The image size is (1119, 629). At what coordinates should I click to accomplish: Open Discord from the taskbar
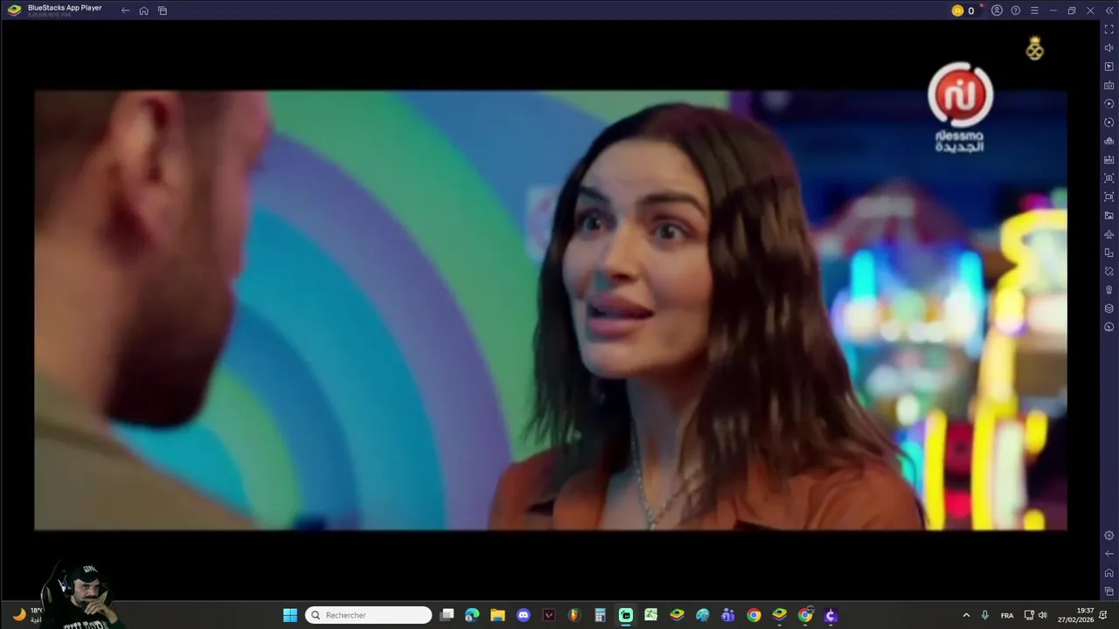click(x=523, y=615)
